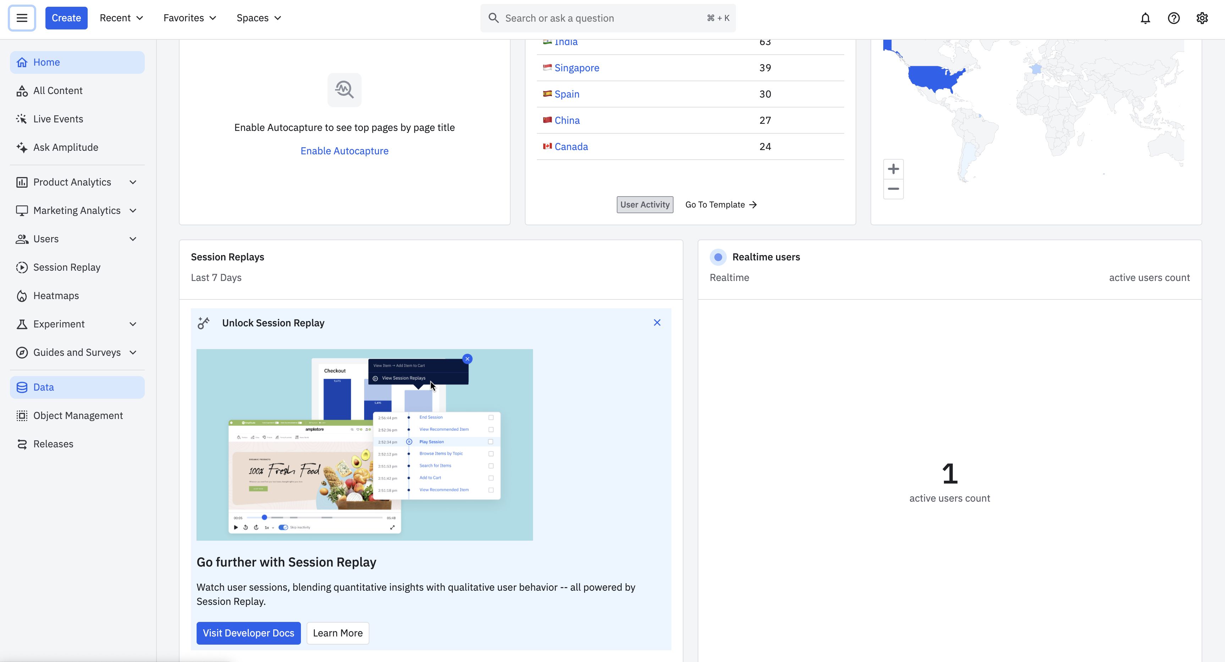The image size is (1225, 662).
Task: Click the Session Replay preview image
Action: pos(364,444)
